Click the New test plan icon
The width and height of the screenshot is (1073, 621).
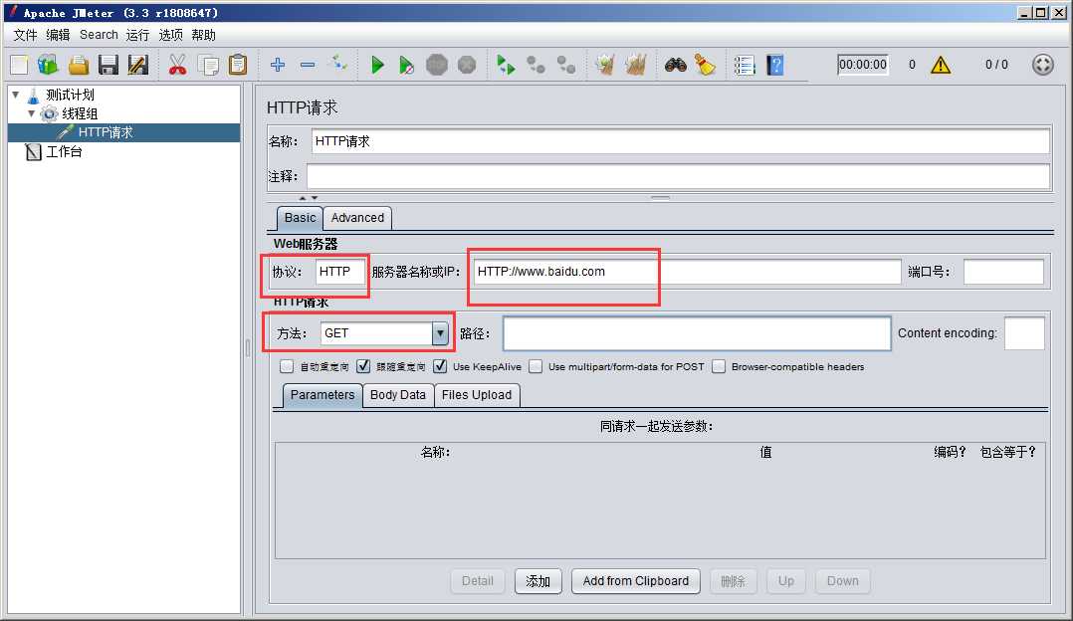point(19,65)
